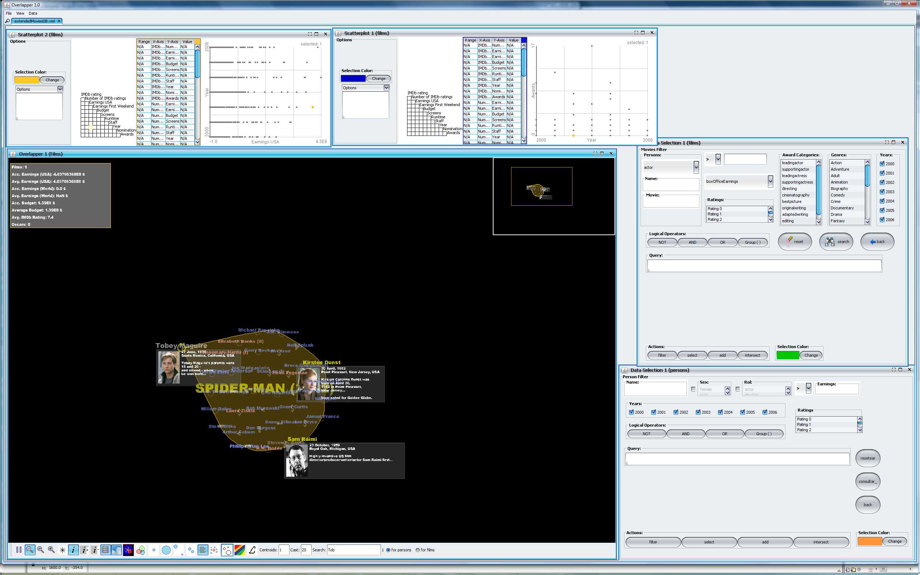Click the Query field in Movies Filter
This screenshot has height=575, width=920.
tap(764, 266)
